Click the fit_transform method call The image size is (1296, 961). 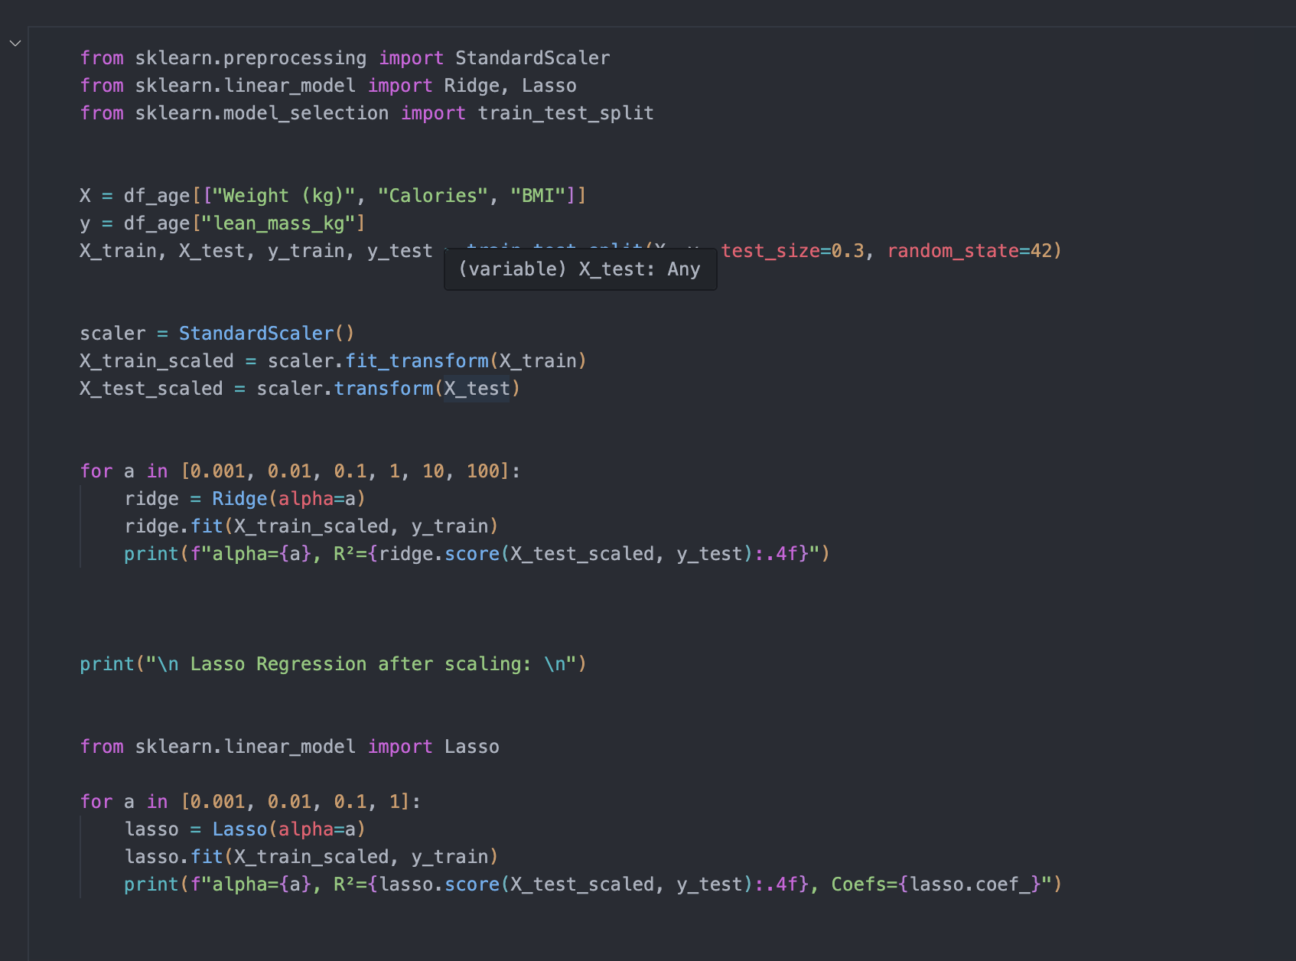click(x=416, y=361)
